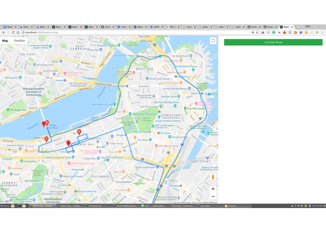Click the clock in the system tray
Screen dimensions: 326x232
[x=318, y=206]
